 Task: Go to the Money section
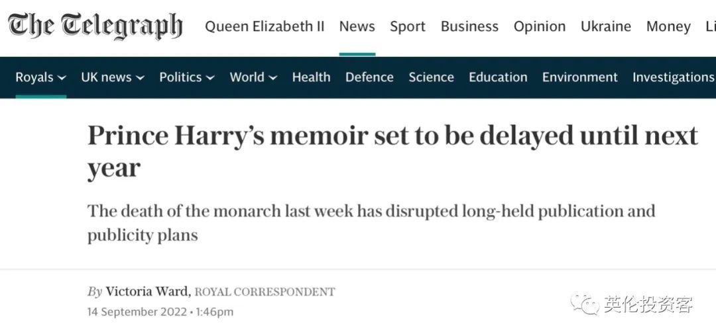click(668, 26)
